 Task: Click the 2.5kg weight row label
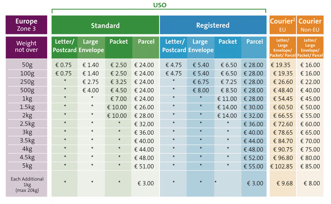point(27,124)
